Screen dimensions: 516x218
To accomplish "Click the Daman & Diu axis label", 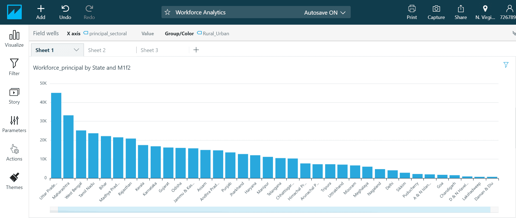I will 484,191.
